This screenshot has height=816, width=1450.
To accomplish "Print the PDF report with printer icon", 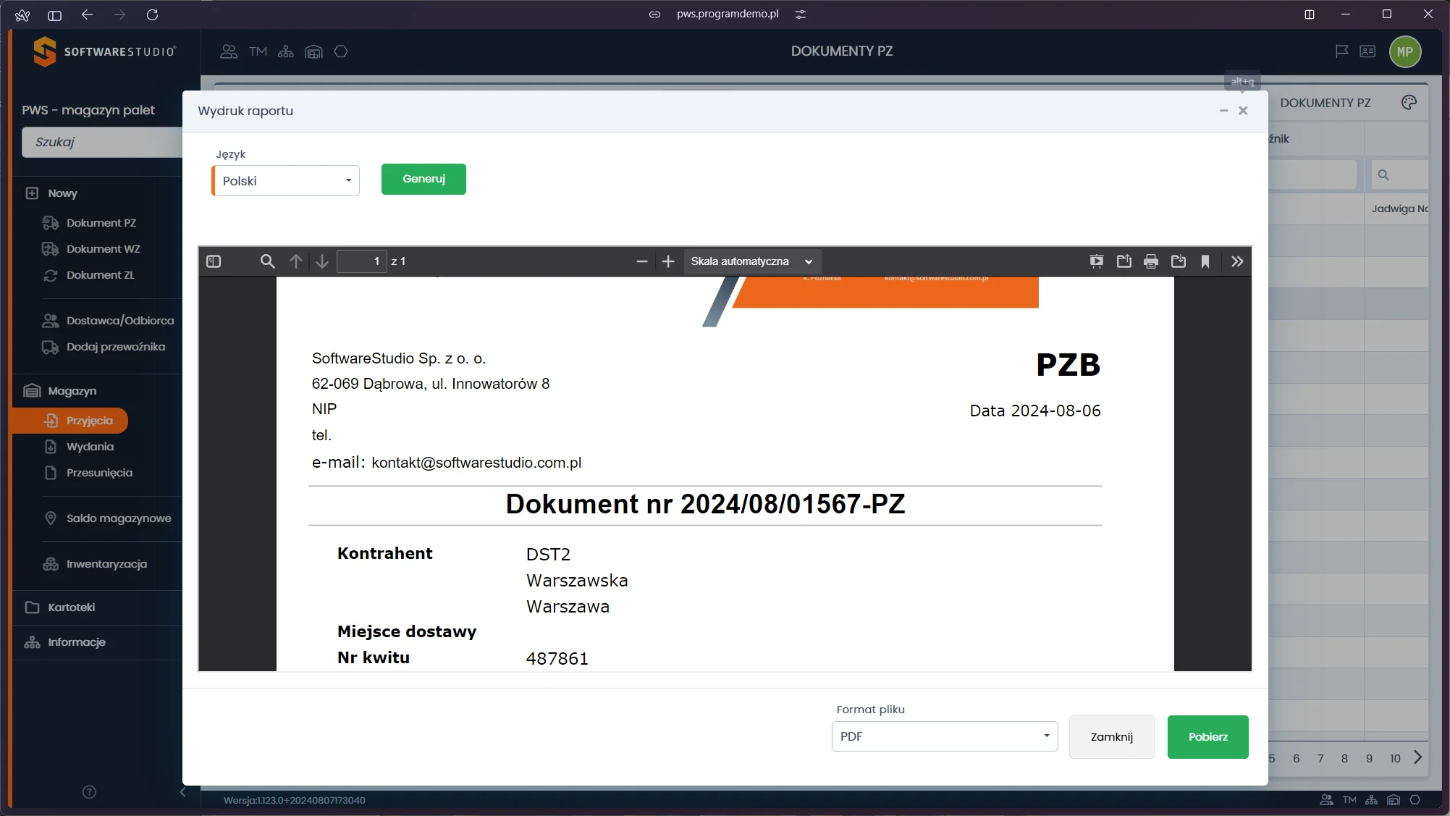I will pyautogui.click(x=1151, y=261).
